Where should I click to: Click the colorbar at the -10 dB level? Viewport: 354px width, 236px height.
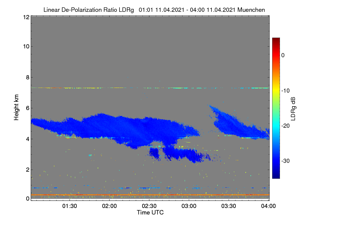pos(276,91)
